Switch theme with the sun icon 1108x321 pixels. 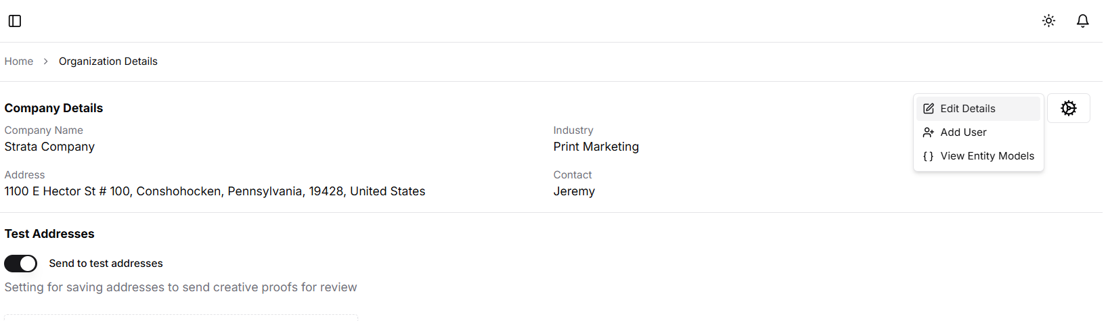click(x=1048, y=21)
